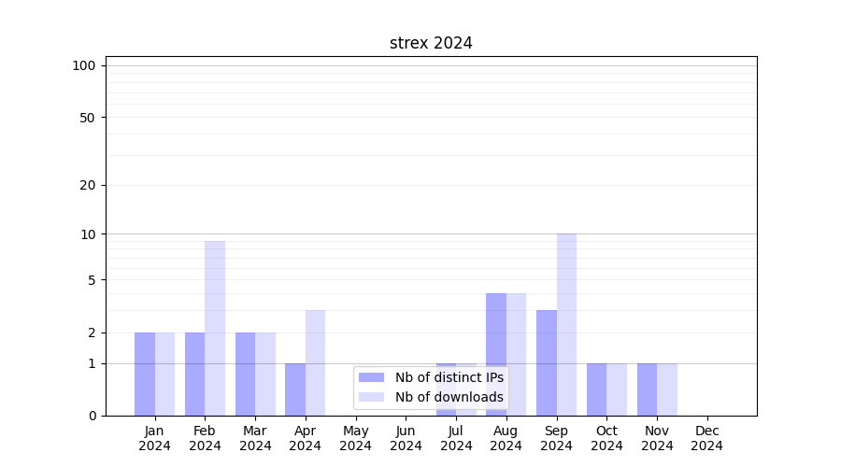Select the "0" y-axis tick label
Screen dimensions: 841x467
[x=92, y=416]
